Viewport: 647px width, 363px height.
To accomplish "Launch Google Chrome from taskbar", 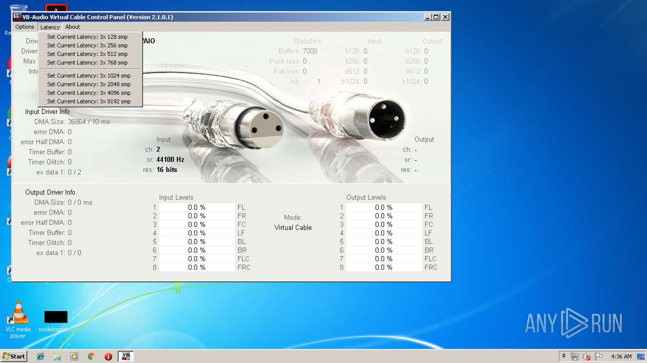I will click(x=91, y=356).
